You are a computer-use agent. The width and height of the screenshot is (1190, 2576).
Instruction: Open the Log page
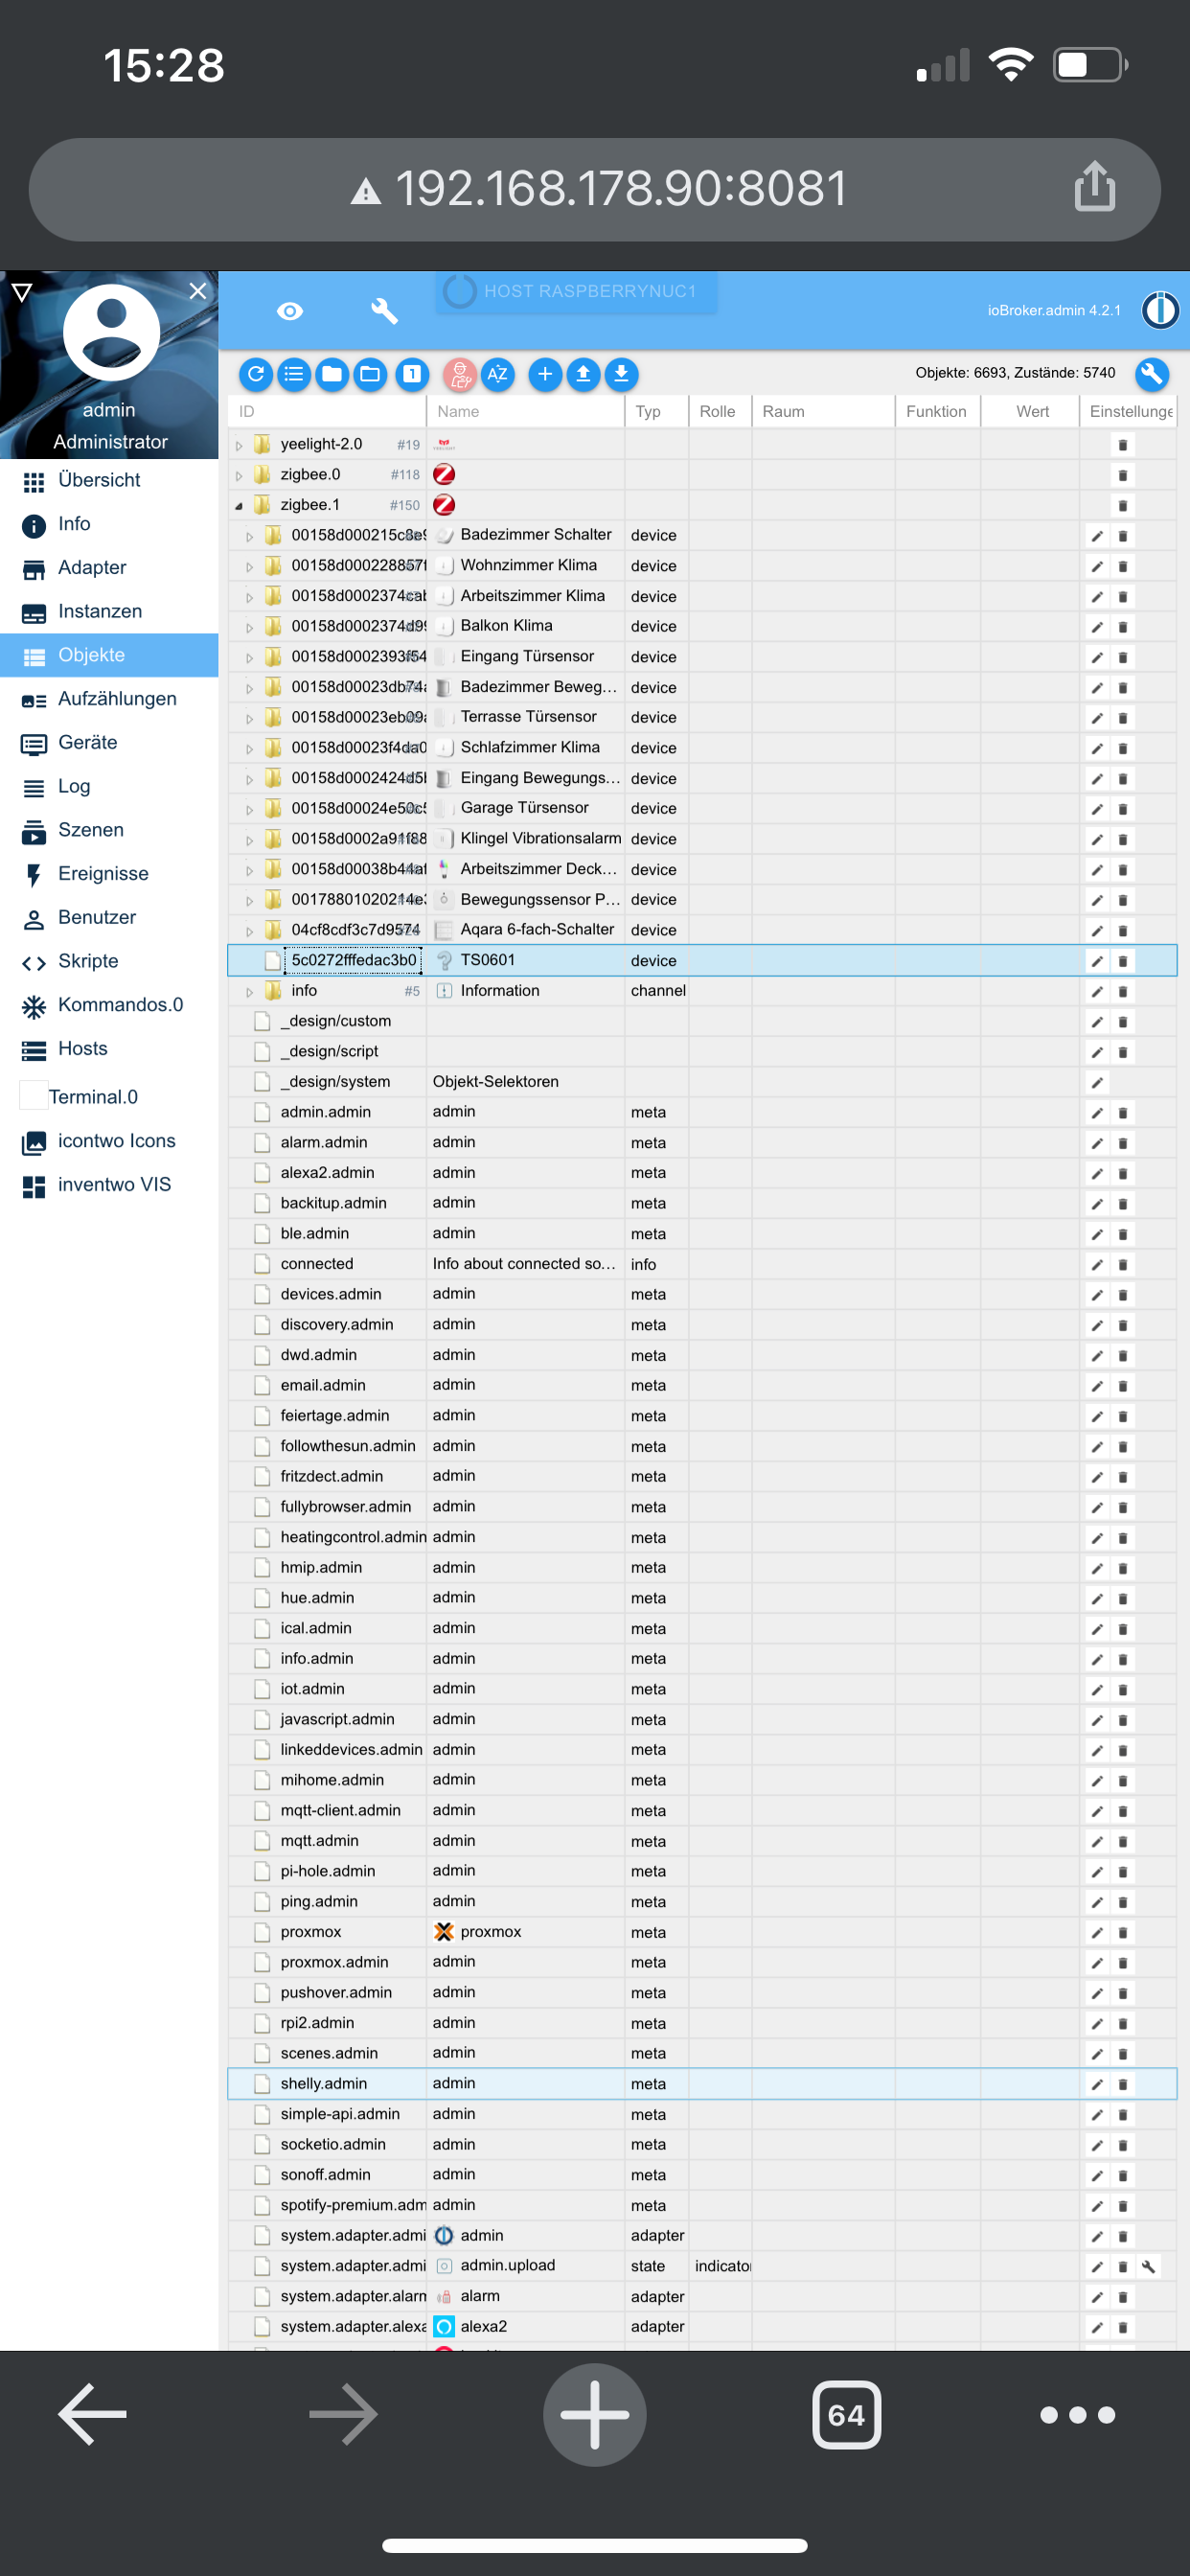click(109, 787)
